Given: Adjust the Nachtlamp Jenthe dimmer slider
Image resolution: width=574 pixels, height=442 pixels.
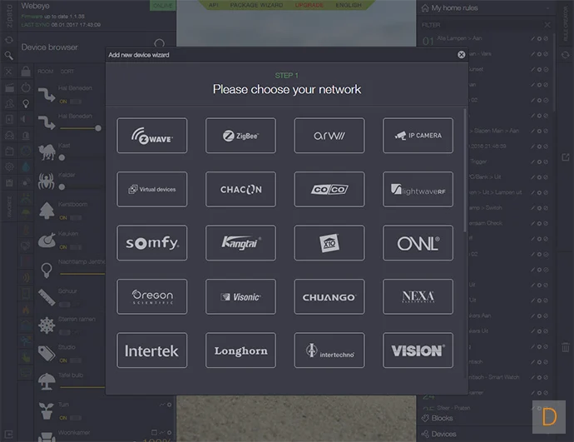Looking at the screenshot, I should 82,274.
